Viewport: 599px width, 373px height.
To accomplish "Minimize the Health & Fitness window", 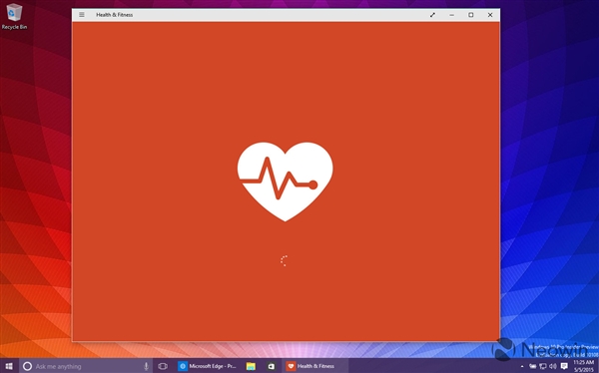I will coord(452,15).
